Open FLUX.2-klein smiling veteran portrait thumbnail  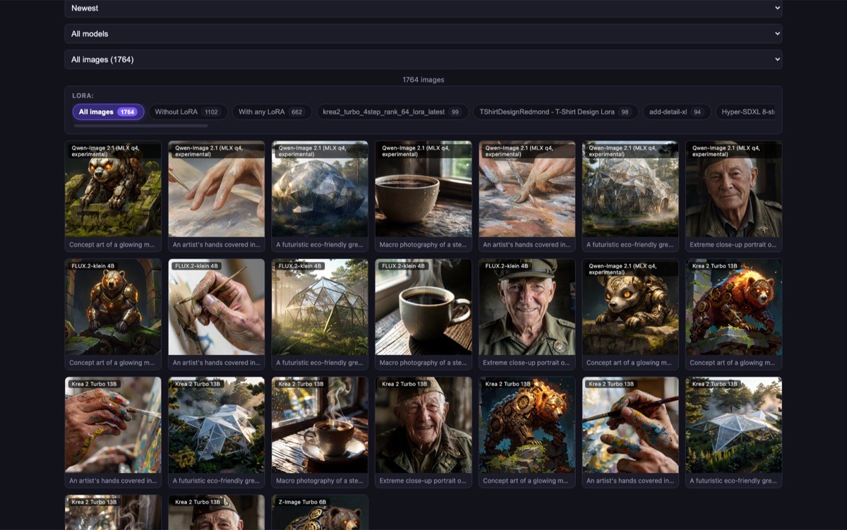coord(527,307)
